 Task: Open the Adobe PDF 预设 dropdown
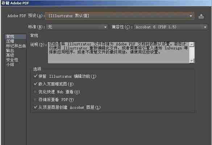(120, 16)
